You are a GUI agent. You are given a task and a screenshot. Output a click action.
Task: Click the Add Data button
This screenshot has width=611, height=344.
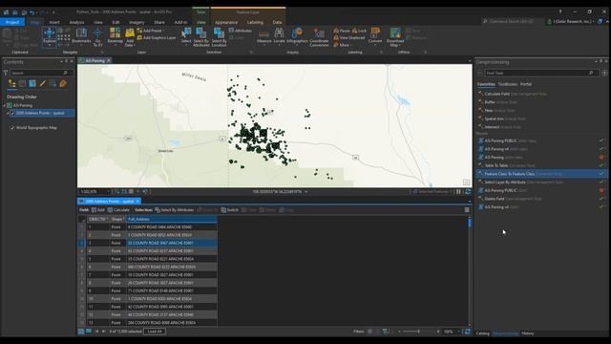pos(130,37)
